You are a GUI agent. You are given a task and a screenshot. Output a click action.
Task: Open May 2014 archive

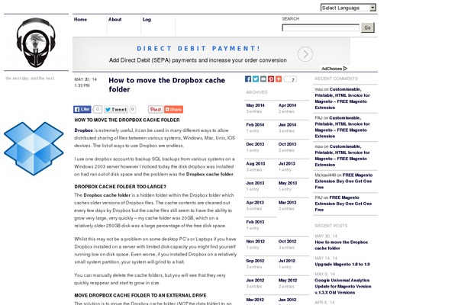255,105
